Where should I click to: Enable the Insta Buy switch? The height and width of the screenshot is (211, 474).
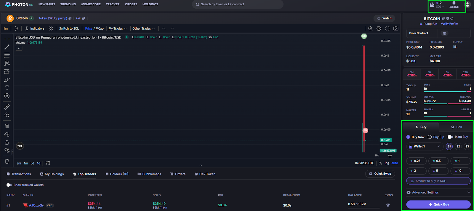450,137
